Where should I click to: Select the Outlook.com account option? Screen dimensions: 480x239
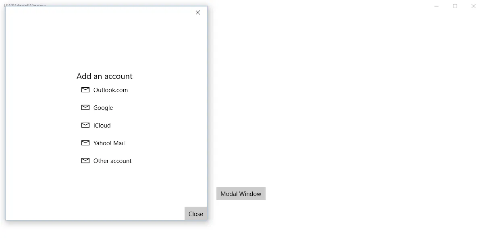click(110, 90)
